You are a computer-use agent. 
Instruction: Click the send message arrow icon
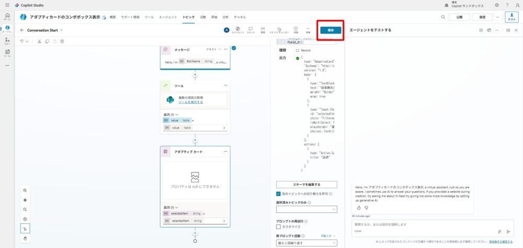(x=508, y=231)
